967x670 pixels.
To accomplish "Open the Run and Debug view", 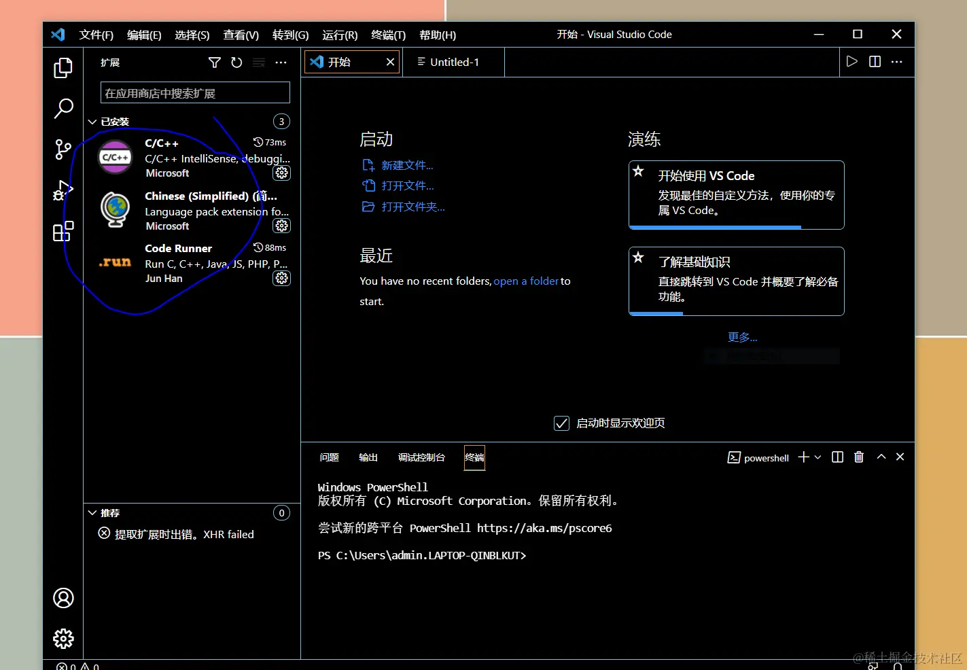I will coord(63,190).
